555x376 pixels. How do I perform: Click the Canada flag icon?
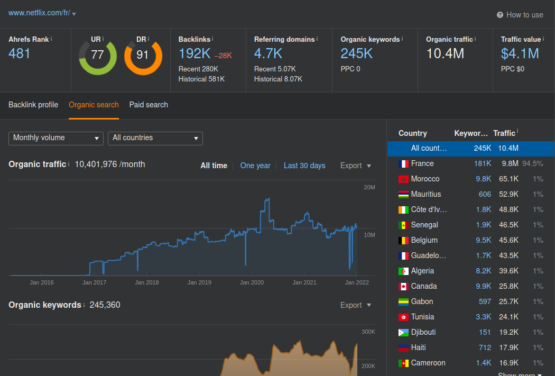pos(403,287)
